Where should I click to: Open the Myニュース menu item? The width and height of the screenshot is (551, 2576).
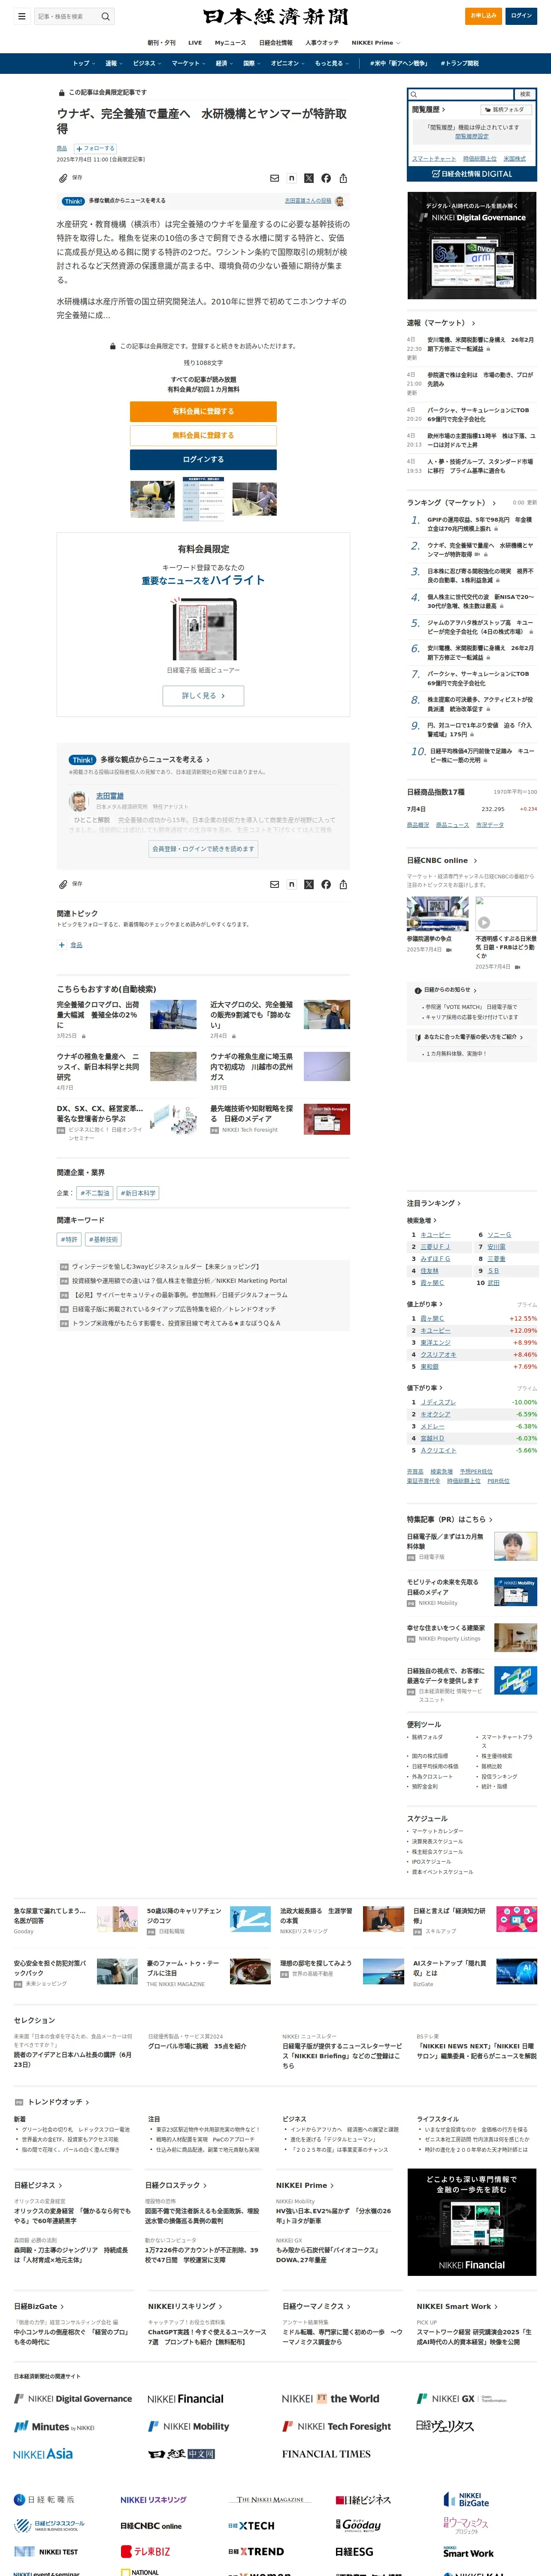[230, 43]
